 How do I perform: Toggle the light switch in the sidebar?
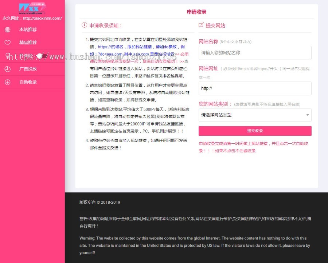click(43, 56)
